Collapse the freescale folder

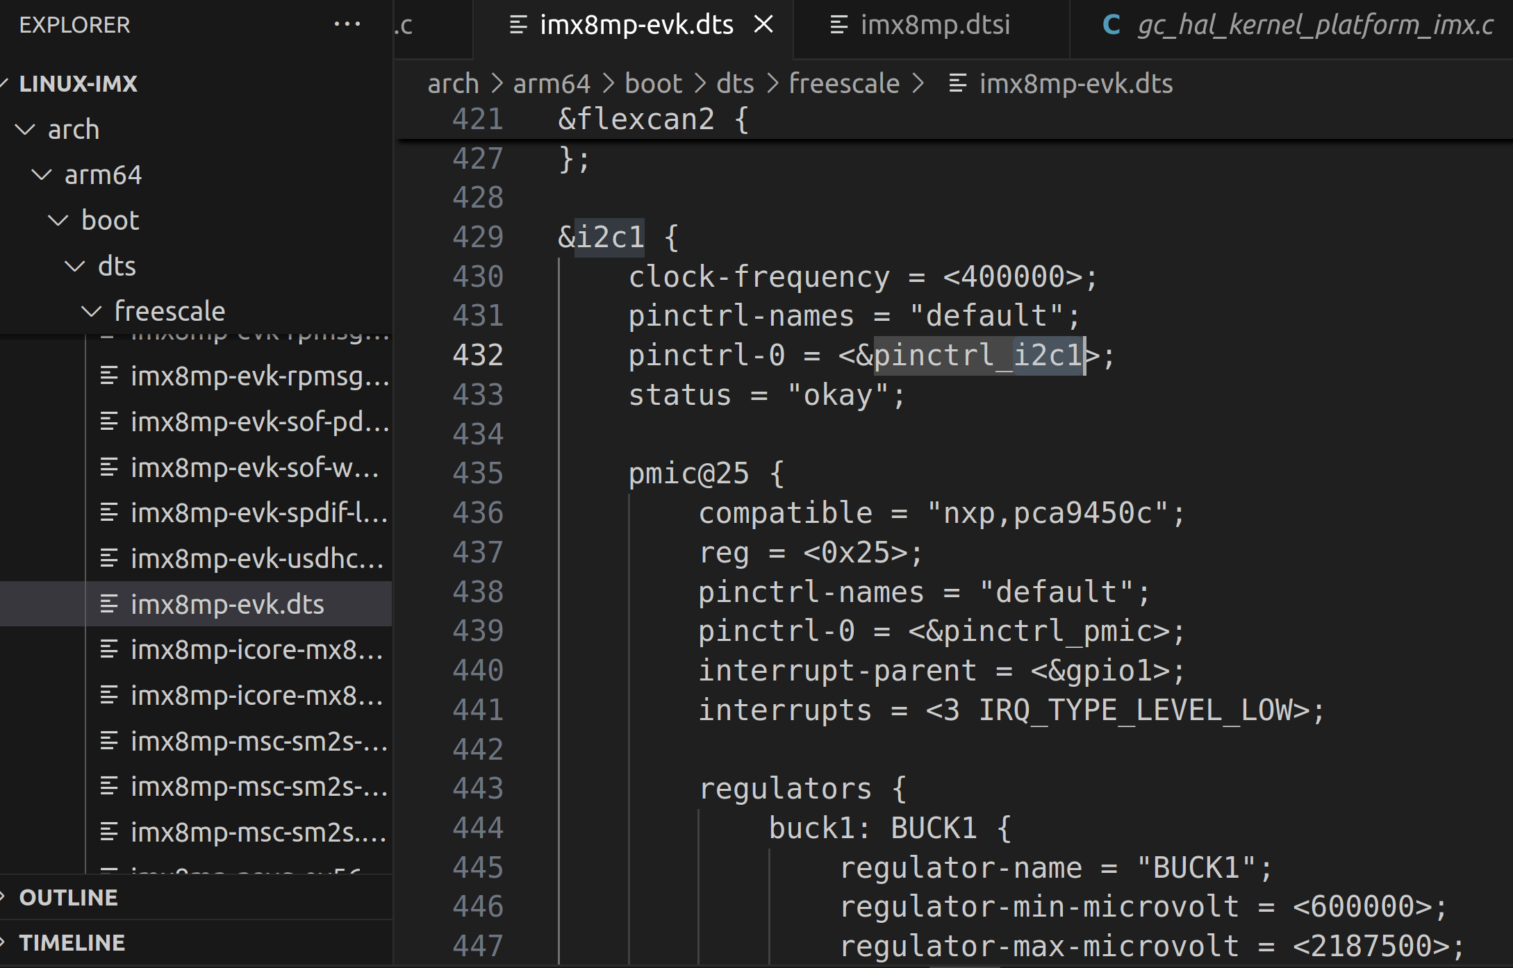point(92,311)
